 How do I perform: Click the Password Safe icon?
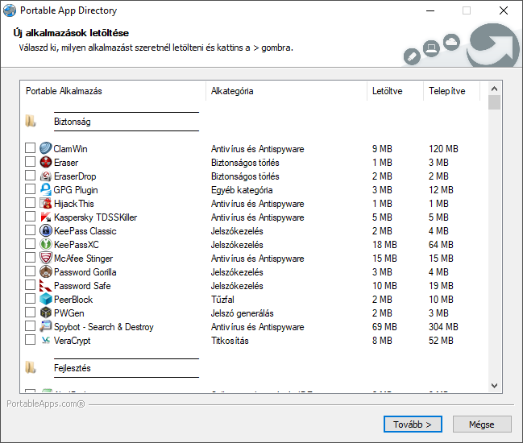pyautogui.click(x=46, y=285)
